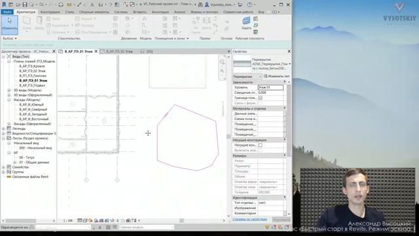Toggle the Несущие конструкции checkbox
Screen dimensions: 419x236
(x=261, y=145)
